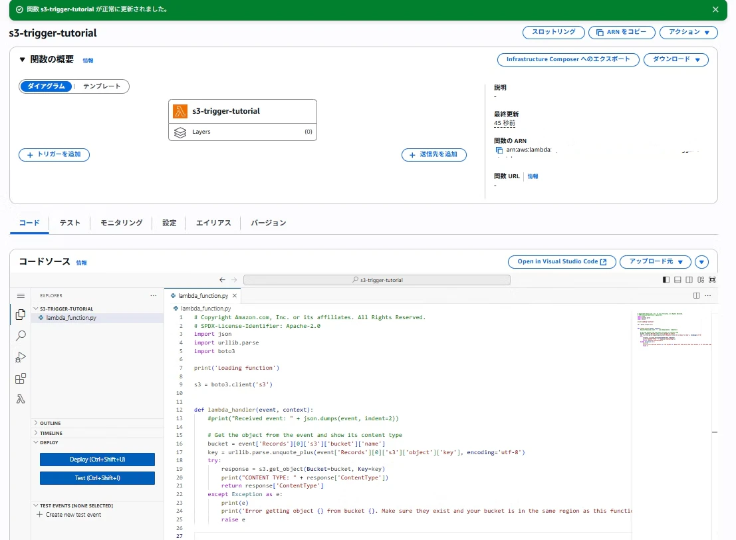This screenshot has height=540, width=736.
Task: Switch to the バージョン tab
Action: tap(269, 223)
